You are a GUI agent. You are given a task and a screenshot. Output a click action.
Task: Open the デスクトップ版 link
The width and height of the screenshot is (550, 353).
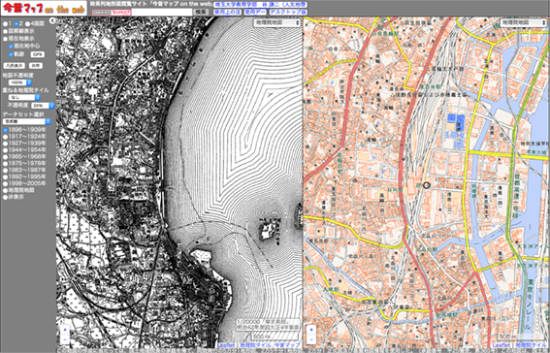click(x=288, y=12)
